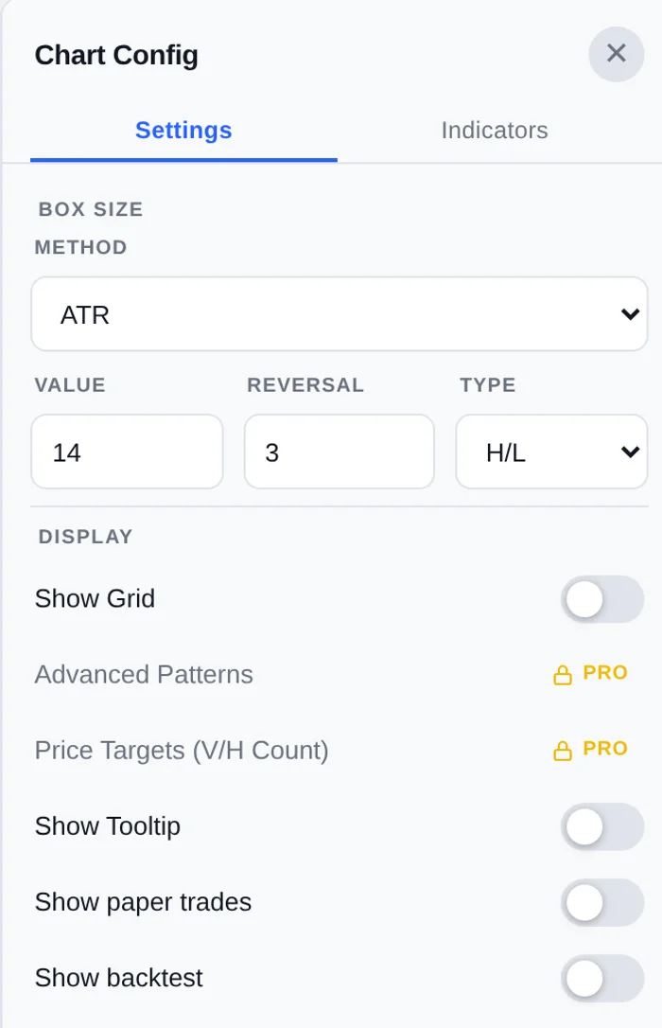
Task: Turn on the Show Tooltip switch
Action: [x=602, y=826]
